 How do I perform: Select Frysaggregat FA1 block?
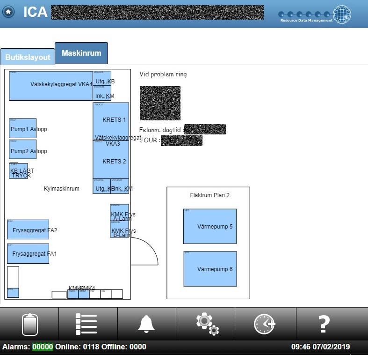click(x=28, y=253)
